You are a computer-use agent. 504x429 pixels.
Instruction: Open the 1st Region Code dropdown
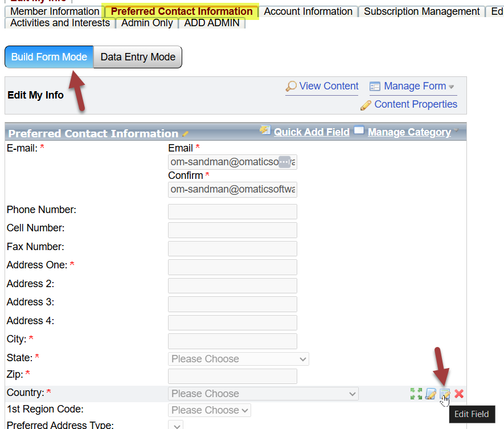(x=210, y=410)
